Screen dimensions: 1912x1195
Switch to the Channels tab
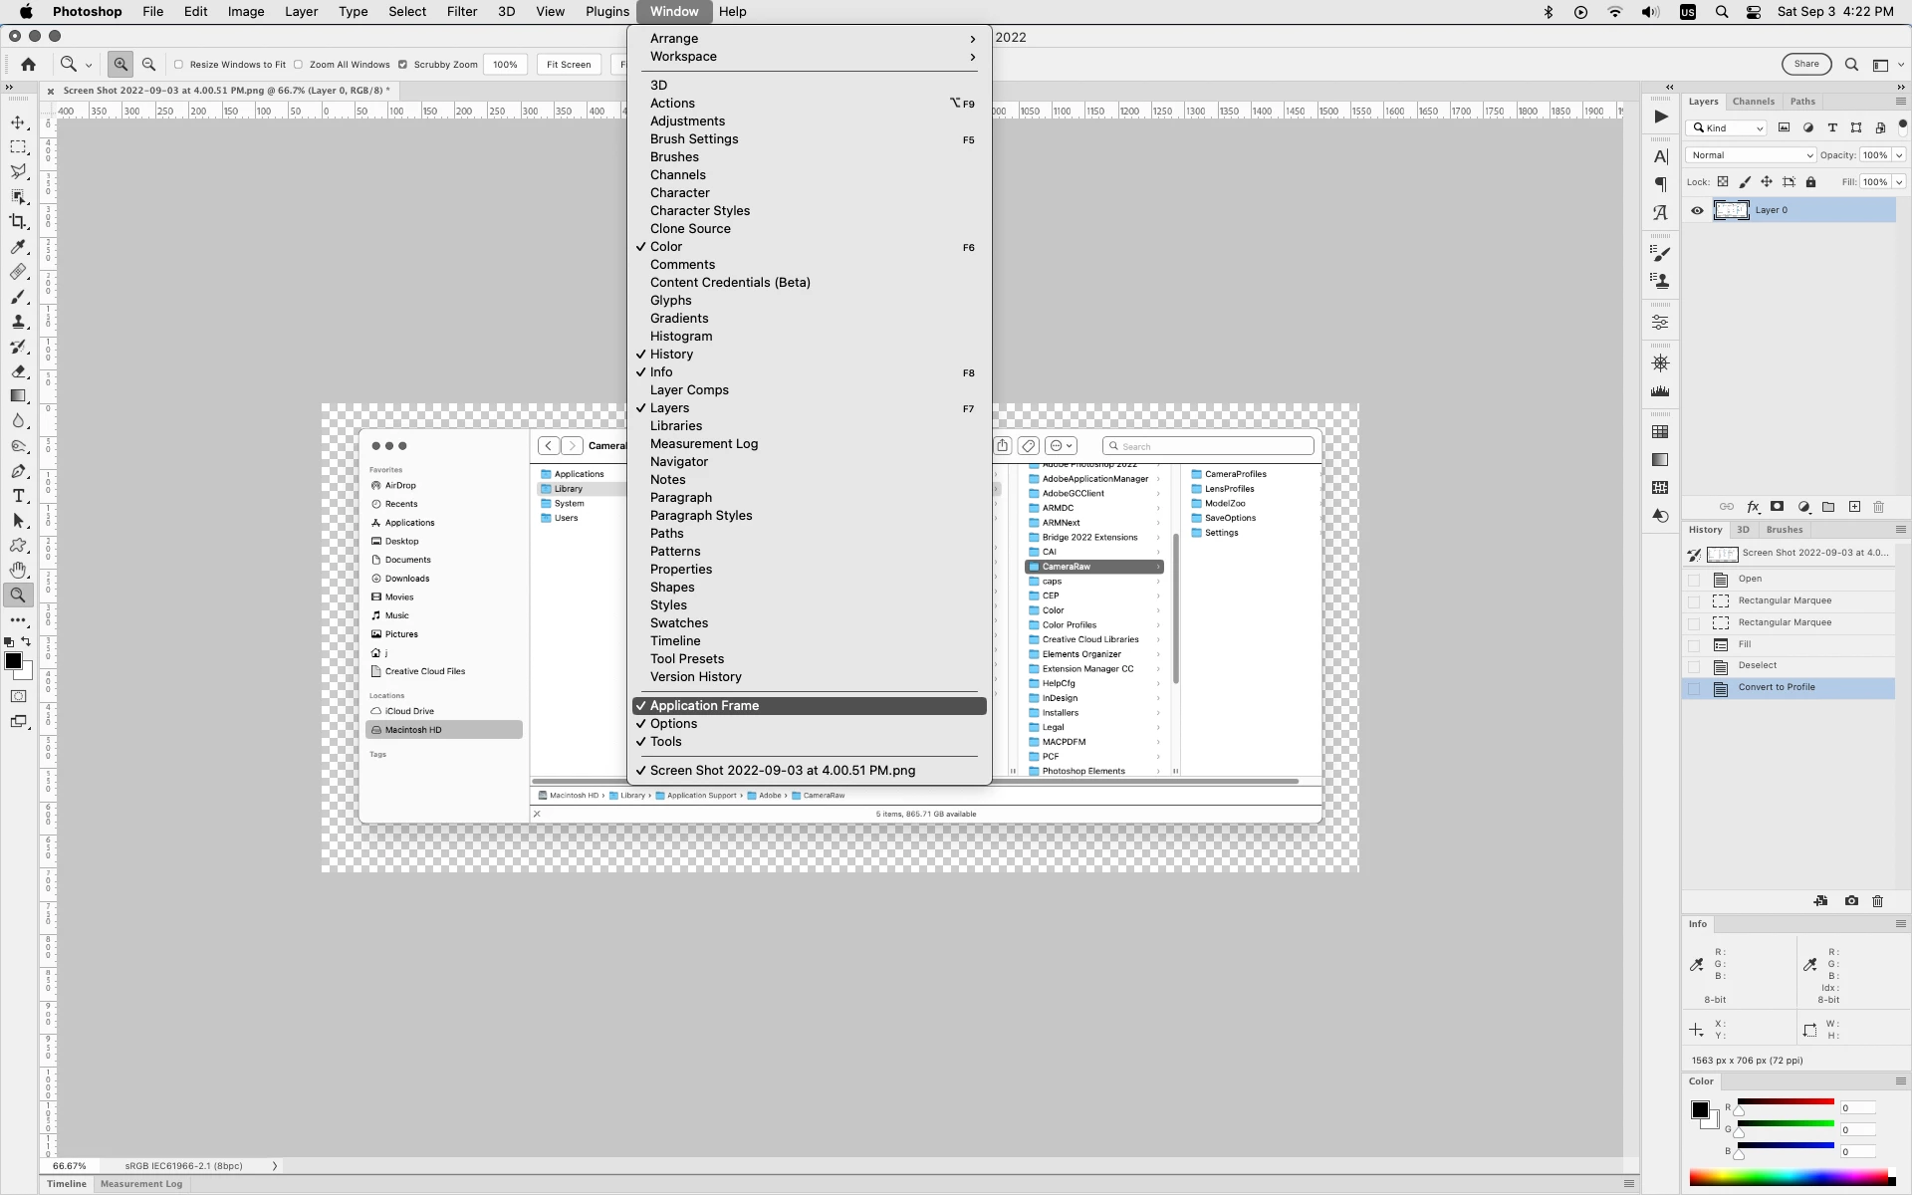(1753, 102)
